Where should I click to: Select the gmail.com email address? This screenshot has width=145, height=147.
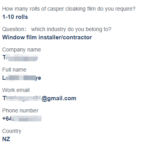tap(39, 98)
